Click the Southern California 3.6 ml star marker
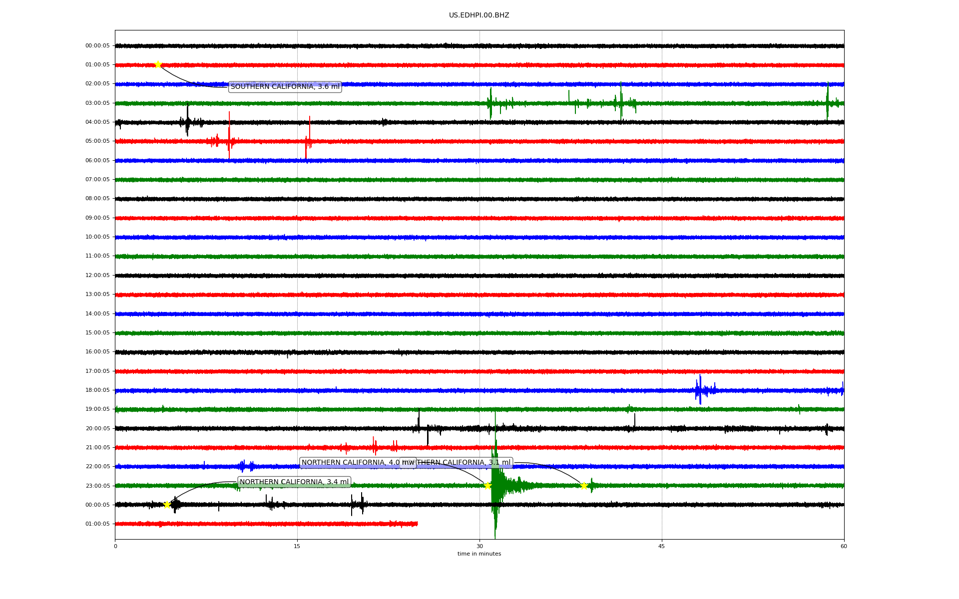 [x=158, y=64]
